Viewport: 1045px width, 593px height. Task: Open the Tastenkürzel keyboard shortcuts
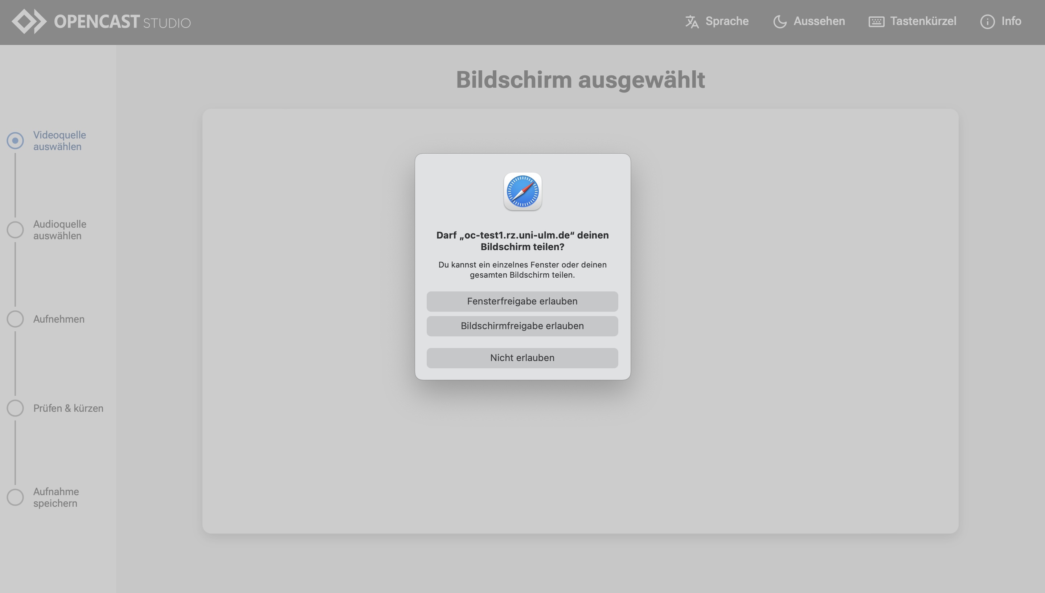[x=912, y=21]
